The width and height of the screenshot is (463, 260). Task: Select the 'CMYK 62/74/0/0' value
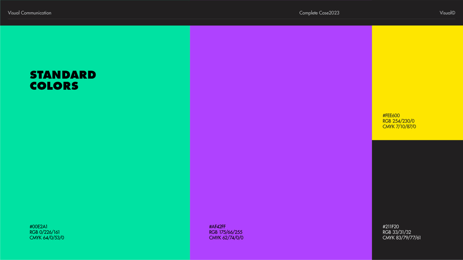click(x=226, y=237)
